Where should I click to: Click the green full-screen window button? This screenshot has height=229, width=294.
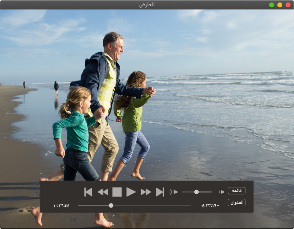pyautogui.click(x=272, y=5)
